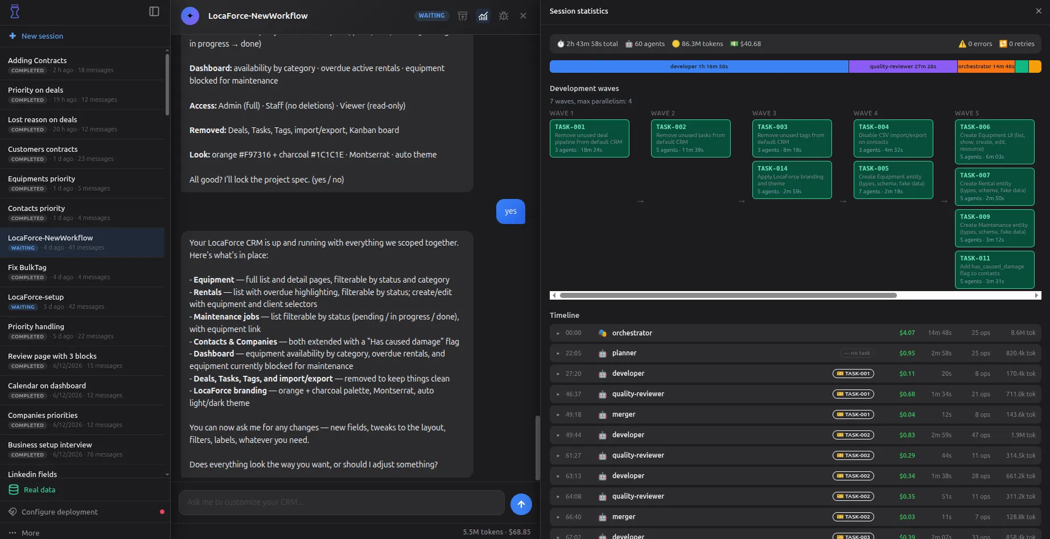Click the TASK-002 tag on the 49:44 developer row

[x=853, y=435]
